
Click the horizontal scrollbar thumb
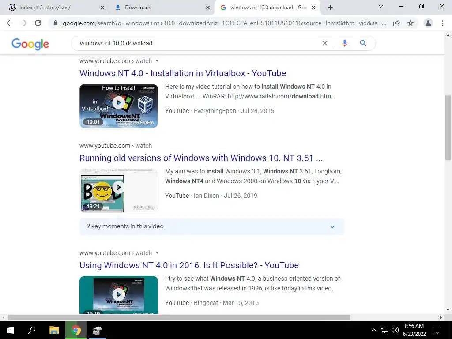[x=179, y=318]
